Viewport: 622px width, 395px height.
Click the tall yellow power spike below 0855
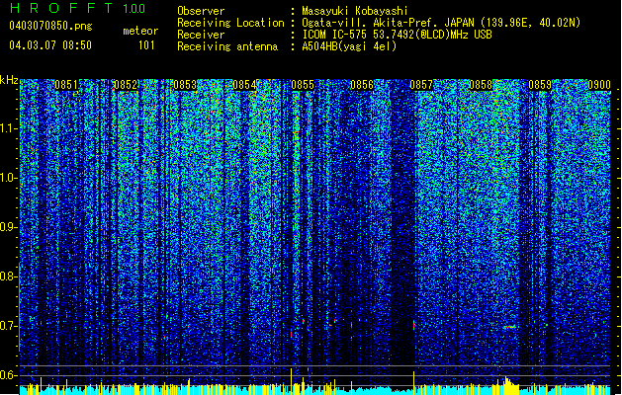tap(292, 381)
